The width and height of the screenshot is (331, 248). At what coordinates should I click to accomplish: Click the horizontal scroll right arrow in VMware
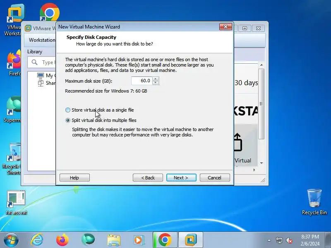tap(254, 170)
